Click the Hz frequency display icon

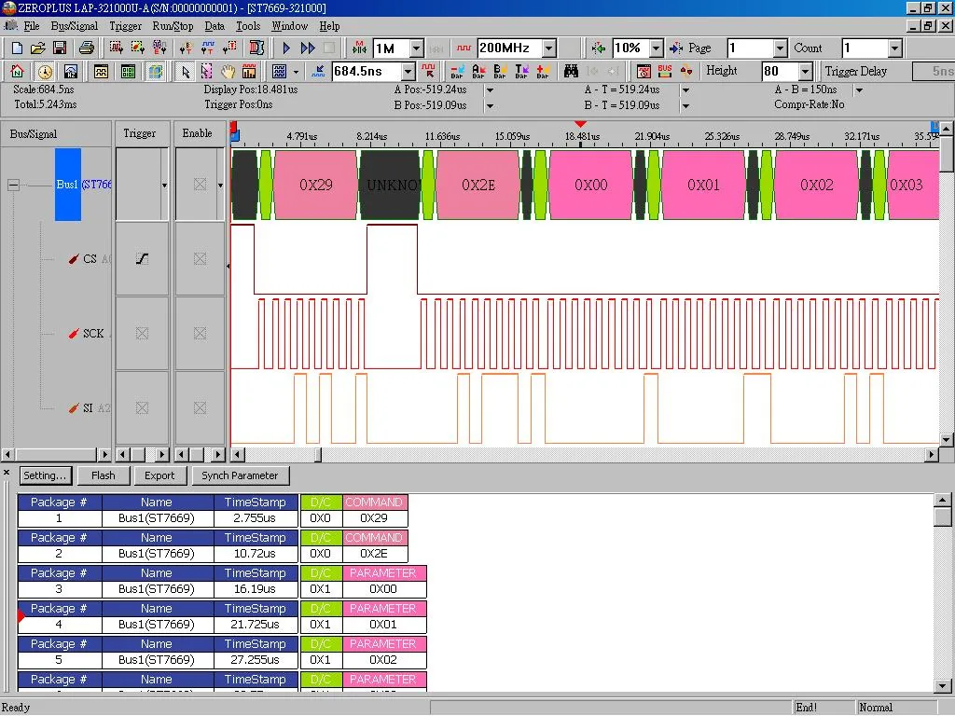coord(71,71)
